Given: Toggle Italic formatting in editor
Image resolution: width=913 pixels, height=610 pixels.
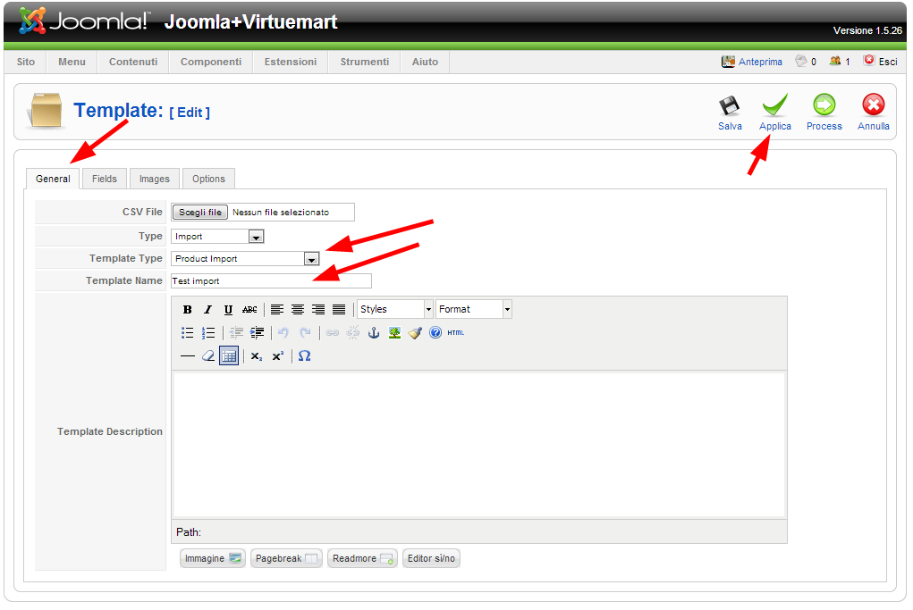Looking at the screenshot, I should coord(207,310).
